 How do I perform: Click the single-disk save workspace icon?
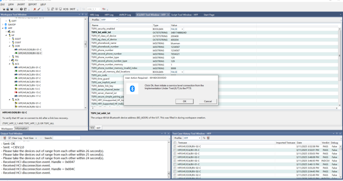pos(12,9)
